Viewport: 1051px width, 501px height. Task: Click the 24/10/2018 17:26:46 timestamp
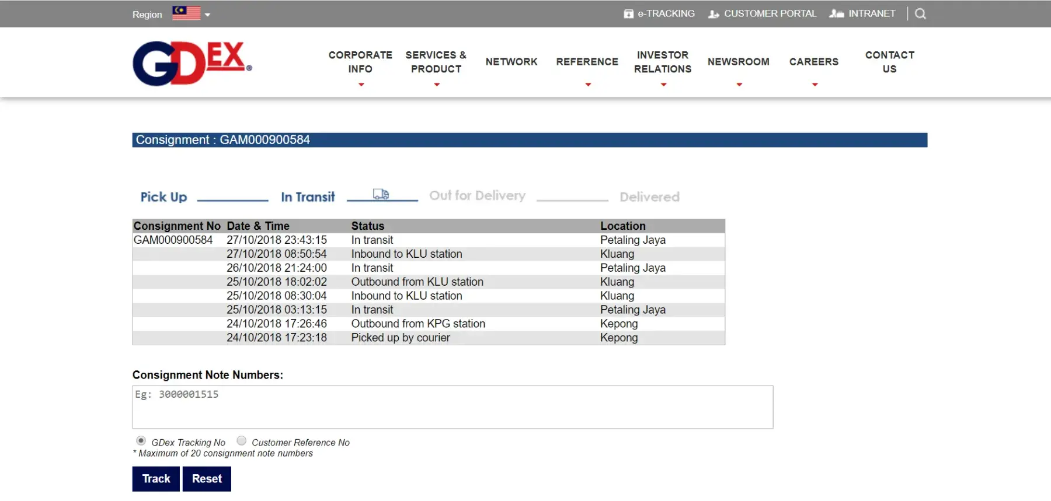click(277, 324)
